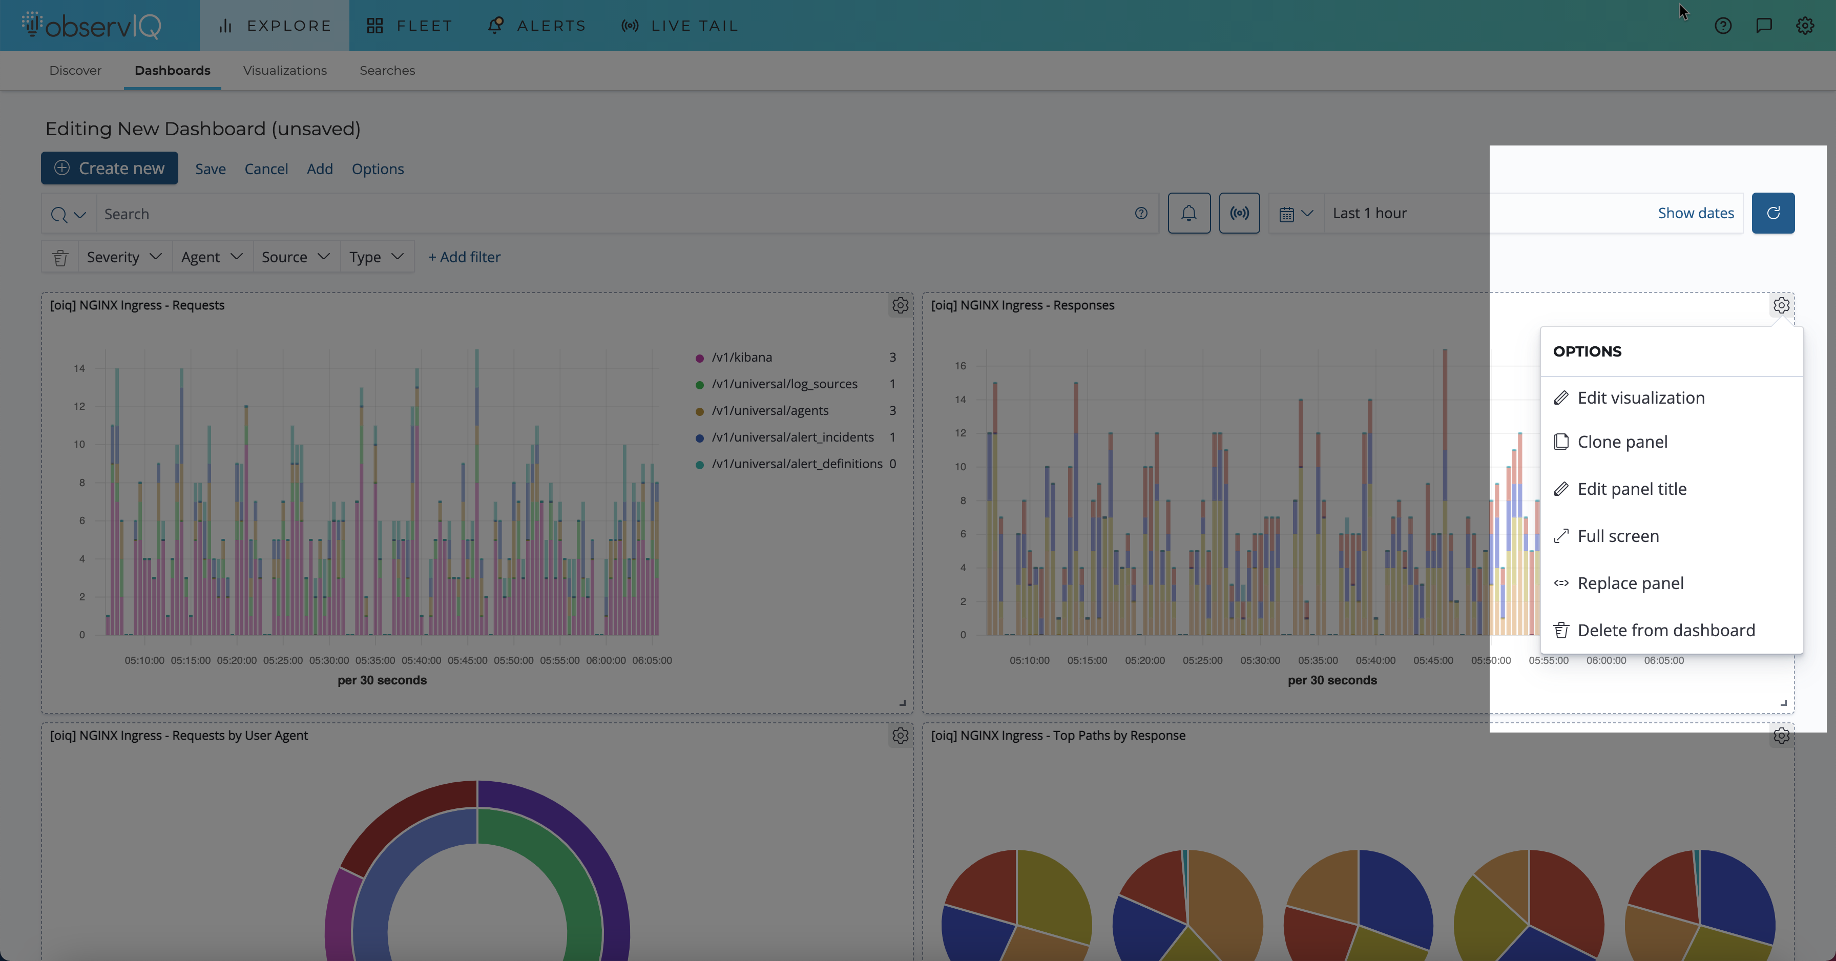Toggle the live tail broadcast button

pos(1239,213)
